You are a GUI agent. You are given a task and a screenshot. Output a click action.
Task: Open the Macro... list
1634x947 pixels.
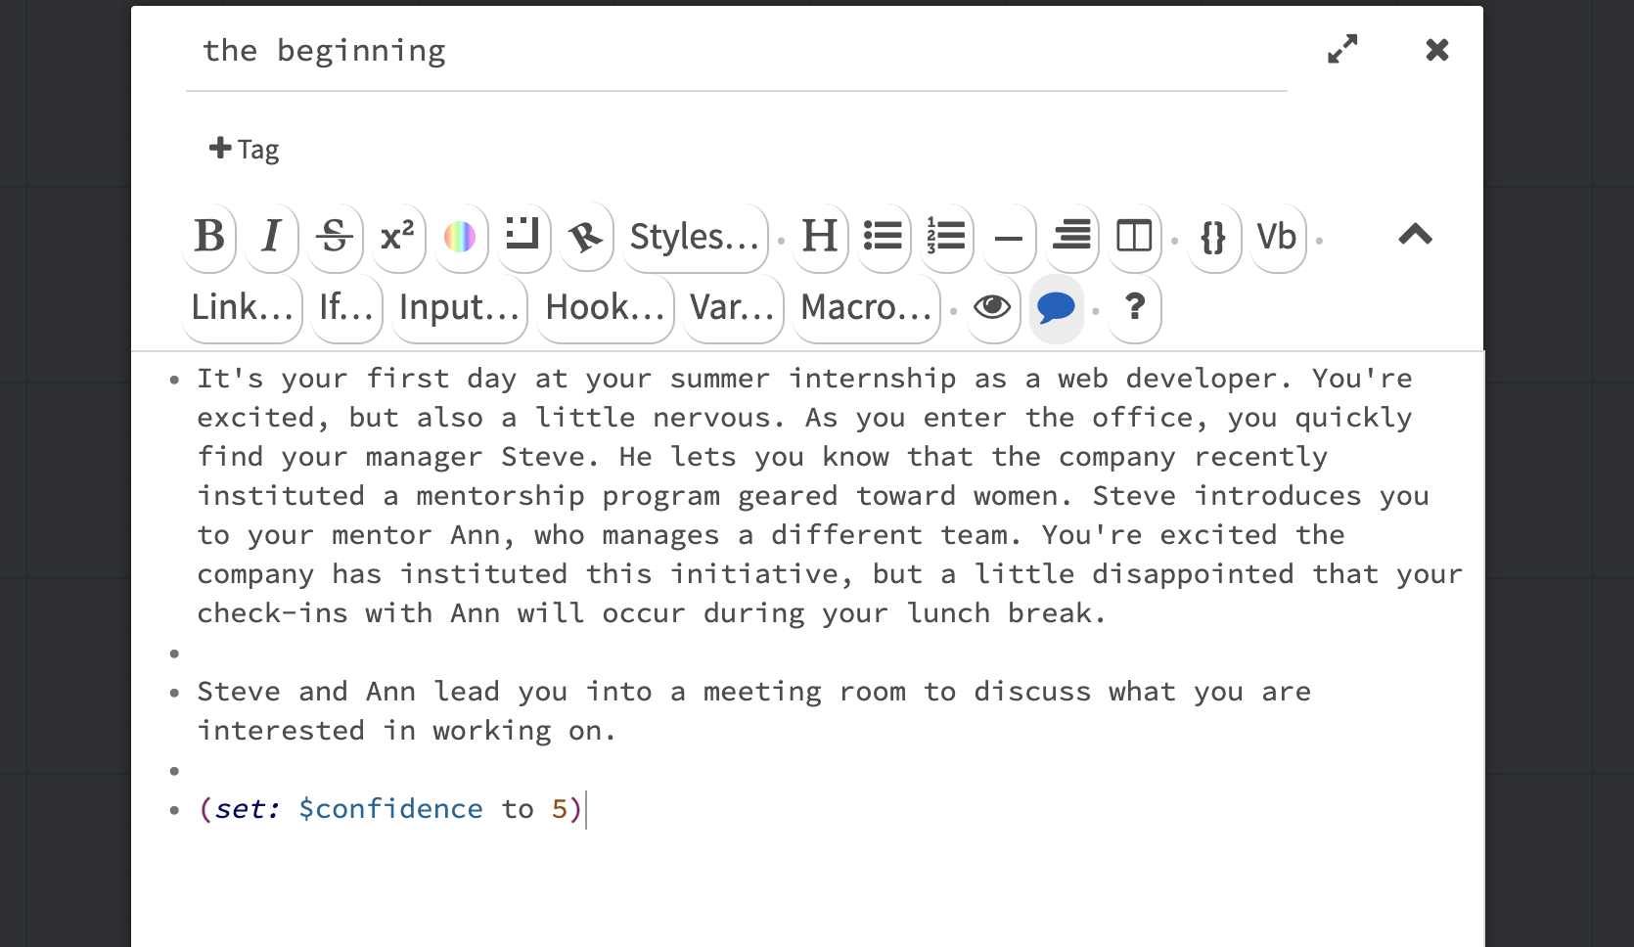click(x=866, y=308)
